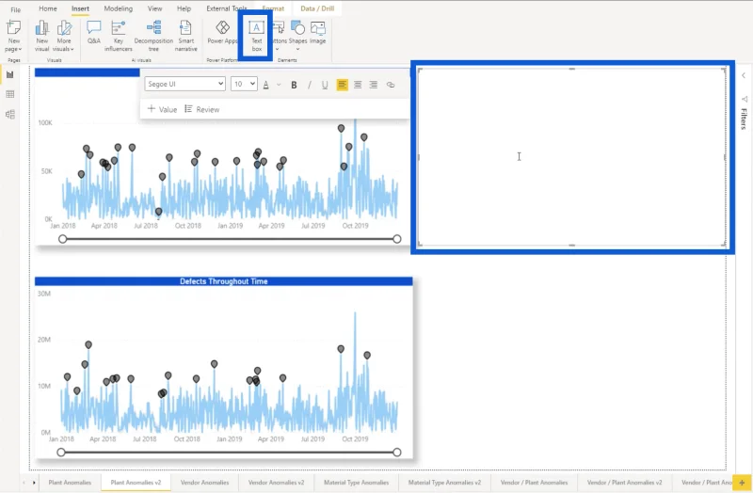Click the font color A icon
The height and width of the screenshot is (493, 753).
266,85
